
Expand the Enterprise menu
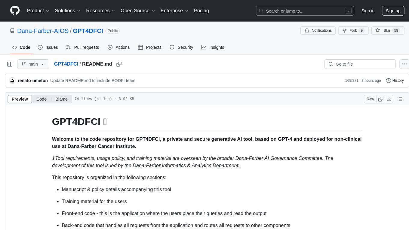click(x=174, y=11)
